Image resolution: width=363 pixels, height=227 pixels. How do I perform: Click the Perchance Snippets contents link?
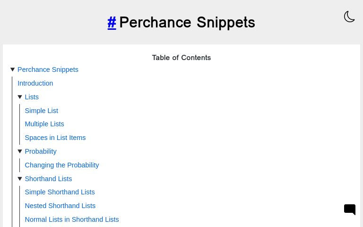point(48,70)
